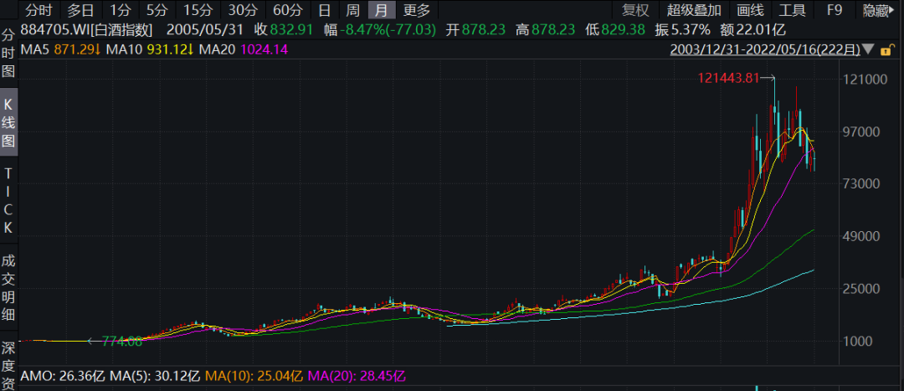This screenshot has height=391, width=904.
Task: Switch chart to 1分 period
Action: coord(120,10)
